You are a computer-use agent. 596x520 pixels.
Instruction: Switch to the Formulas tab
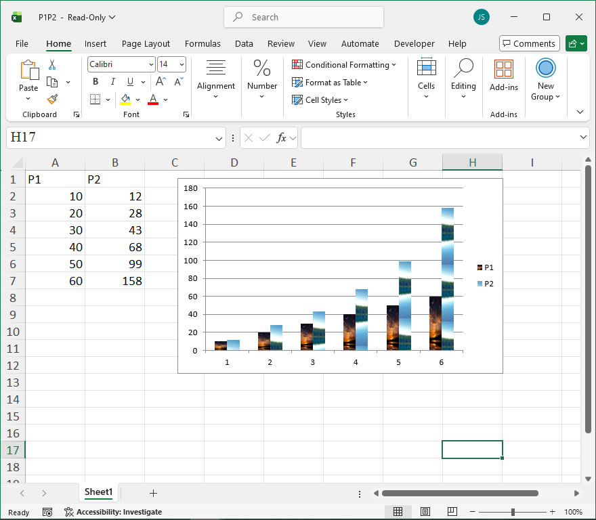[203, 43]
